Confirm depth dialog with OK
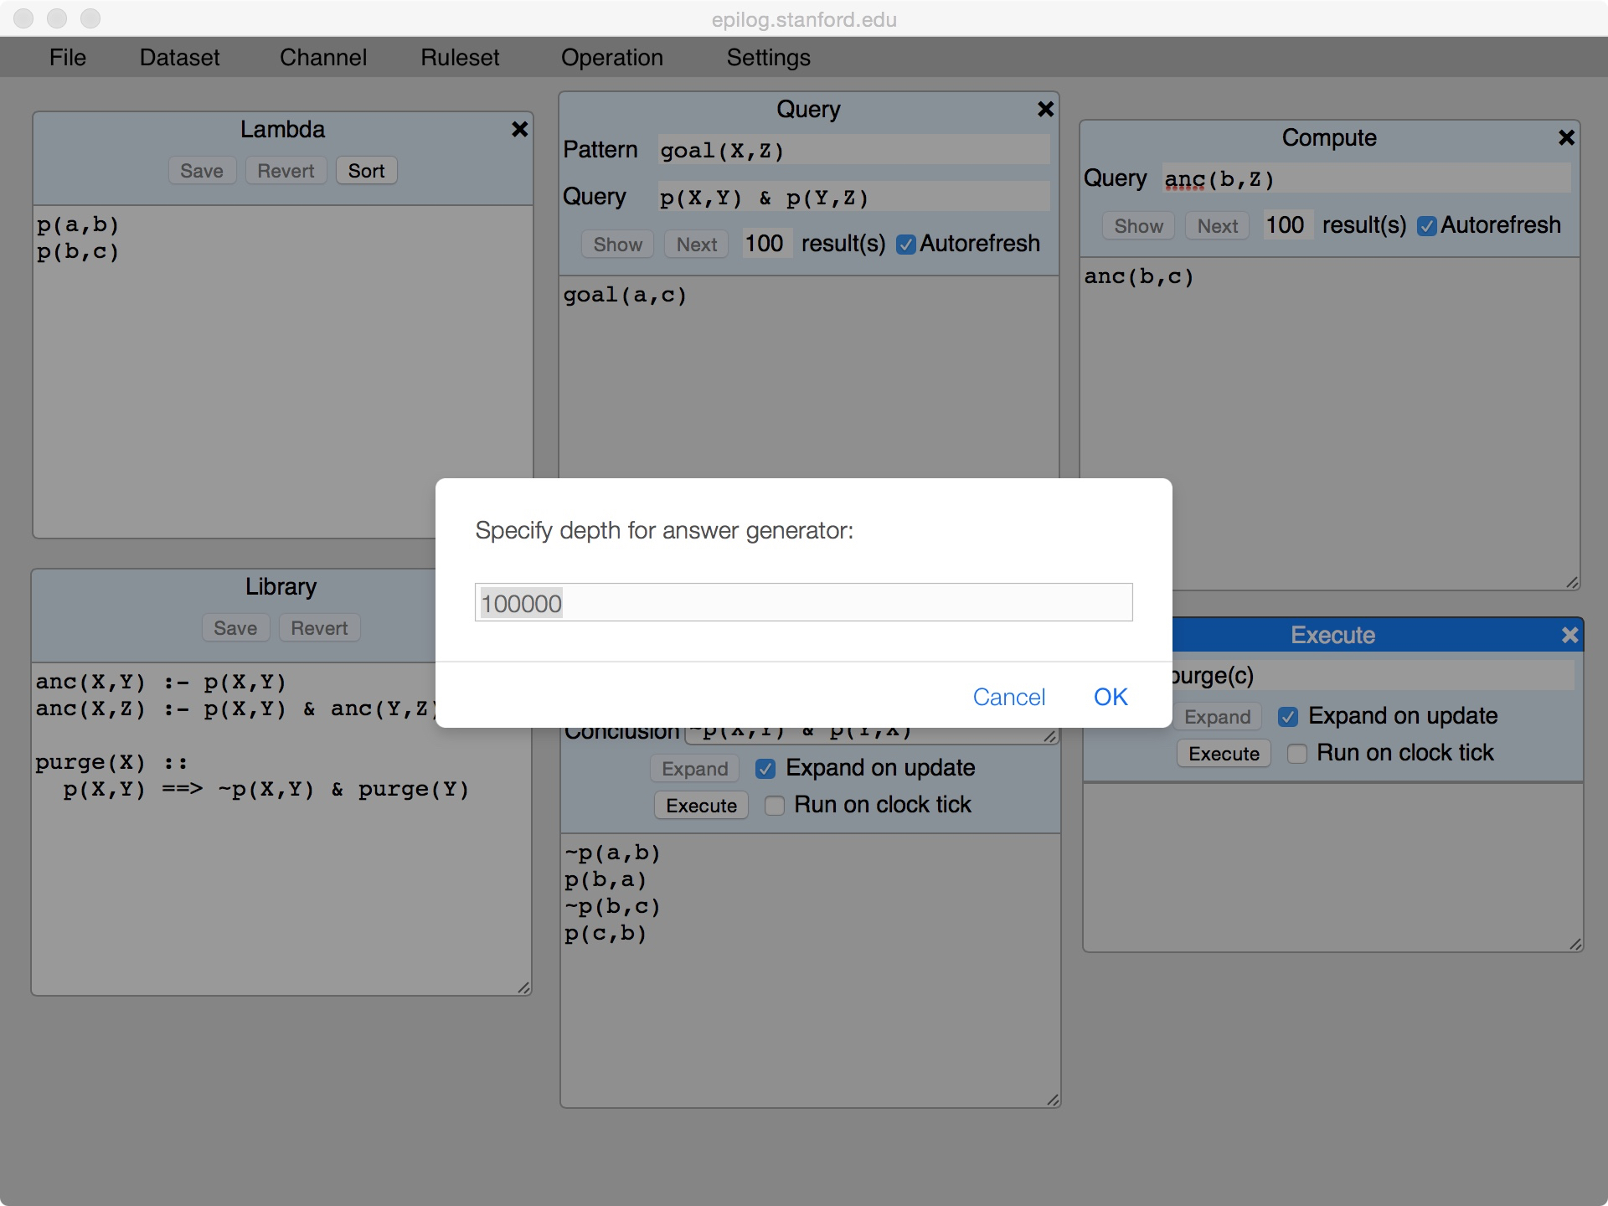Image resolution: width=1608 pixels, height=1206 pixels. [1110, 697]
